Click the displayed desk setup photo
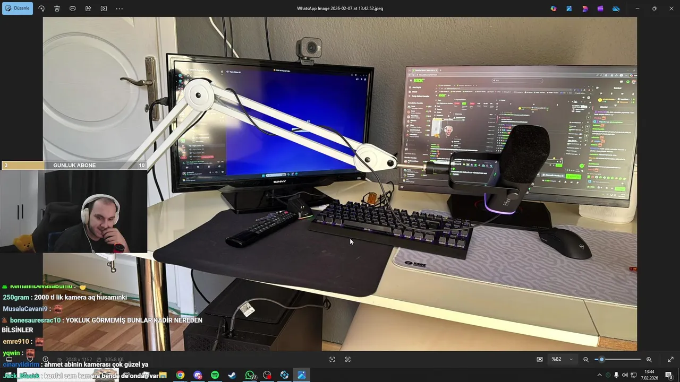Screen dimensions: 680x382 (x=340, y=184)
